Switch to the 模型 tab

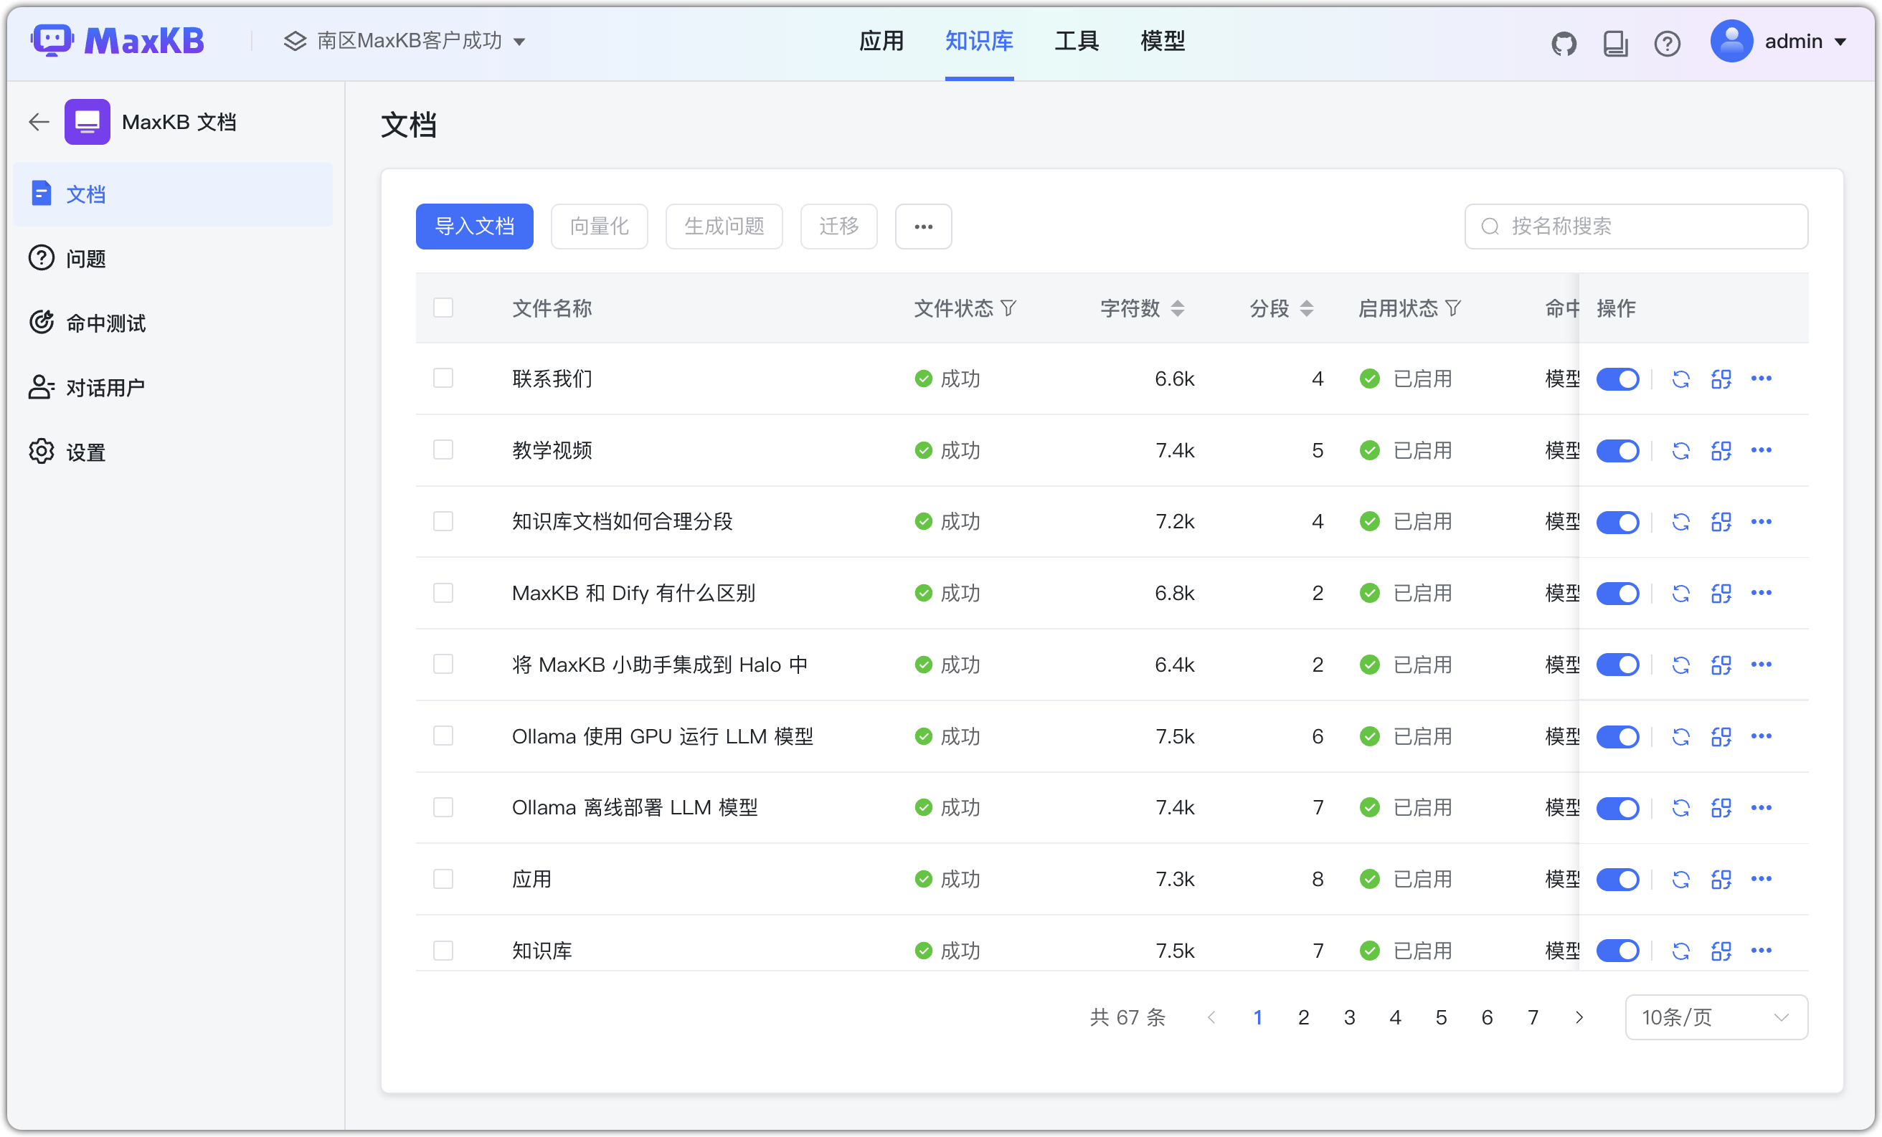coord(1162,40)
